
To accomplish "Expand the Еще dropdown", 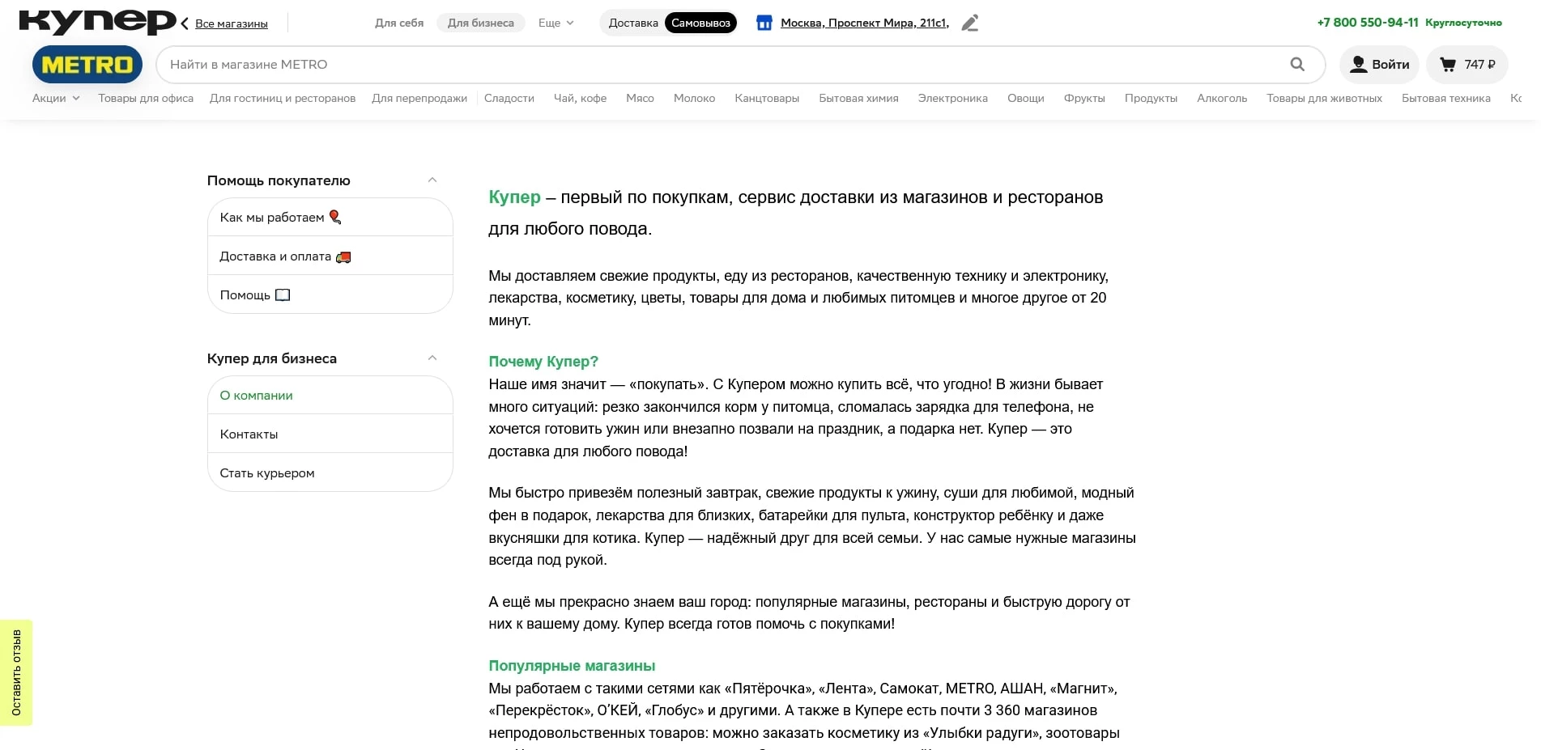I will 554,23.
